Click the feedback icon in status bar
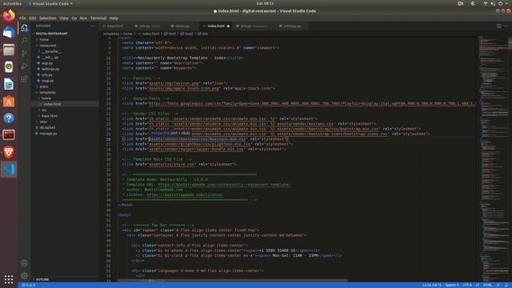Viewport: 512px width, 288px height. pyautogui.click(x=498, y=285)
